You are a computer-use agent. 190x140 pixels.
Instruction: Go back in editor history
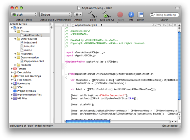click(63, 25)
